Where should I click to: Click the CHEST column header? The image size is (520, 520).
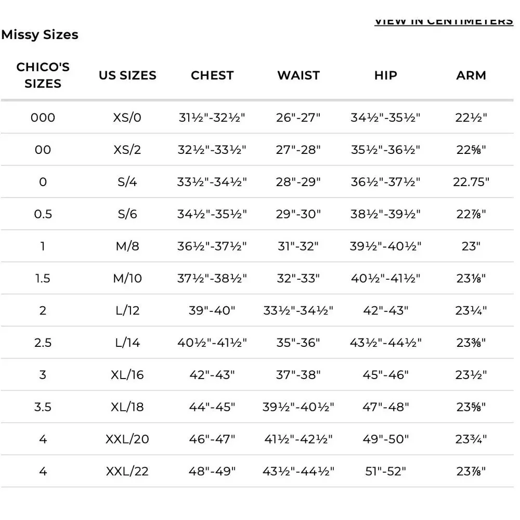coord(212,75)
